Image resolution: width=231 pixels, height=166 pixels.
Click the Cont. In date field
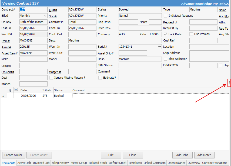pos(82,28)
